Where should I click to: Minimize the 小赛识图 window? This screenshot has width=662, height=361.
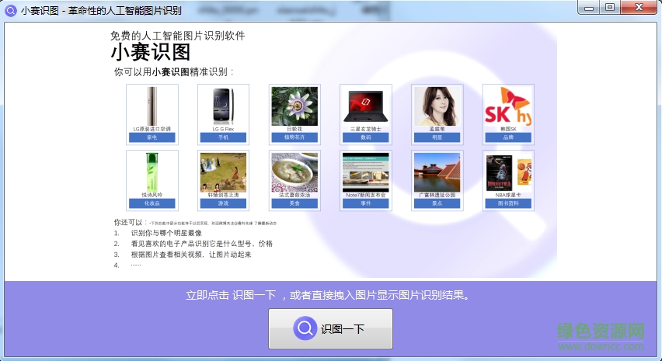[x=590, y=7]
